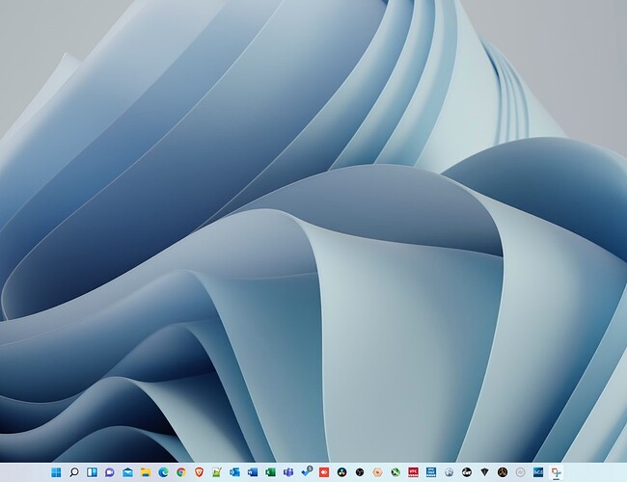This screenshot has height=482, width=627.
Task: Launch Microsoft Word
Action: (x=252, y=472)
